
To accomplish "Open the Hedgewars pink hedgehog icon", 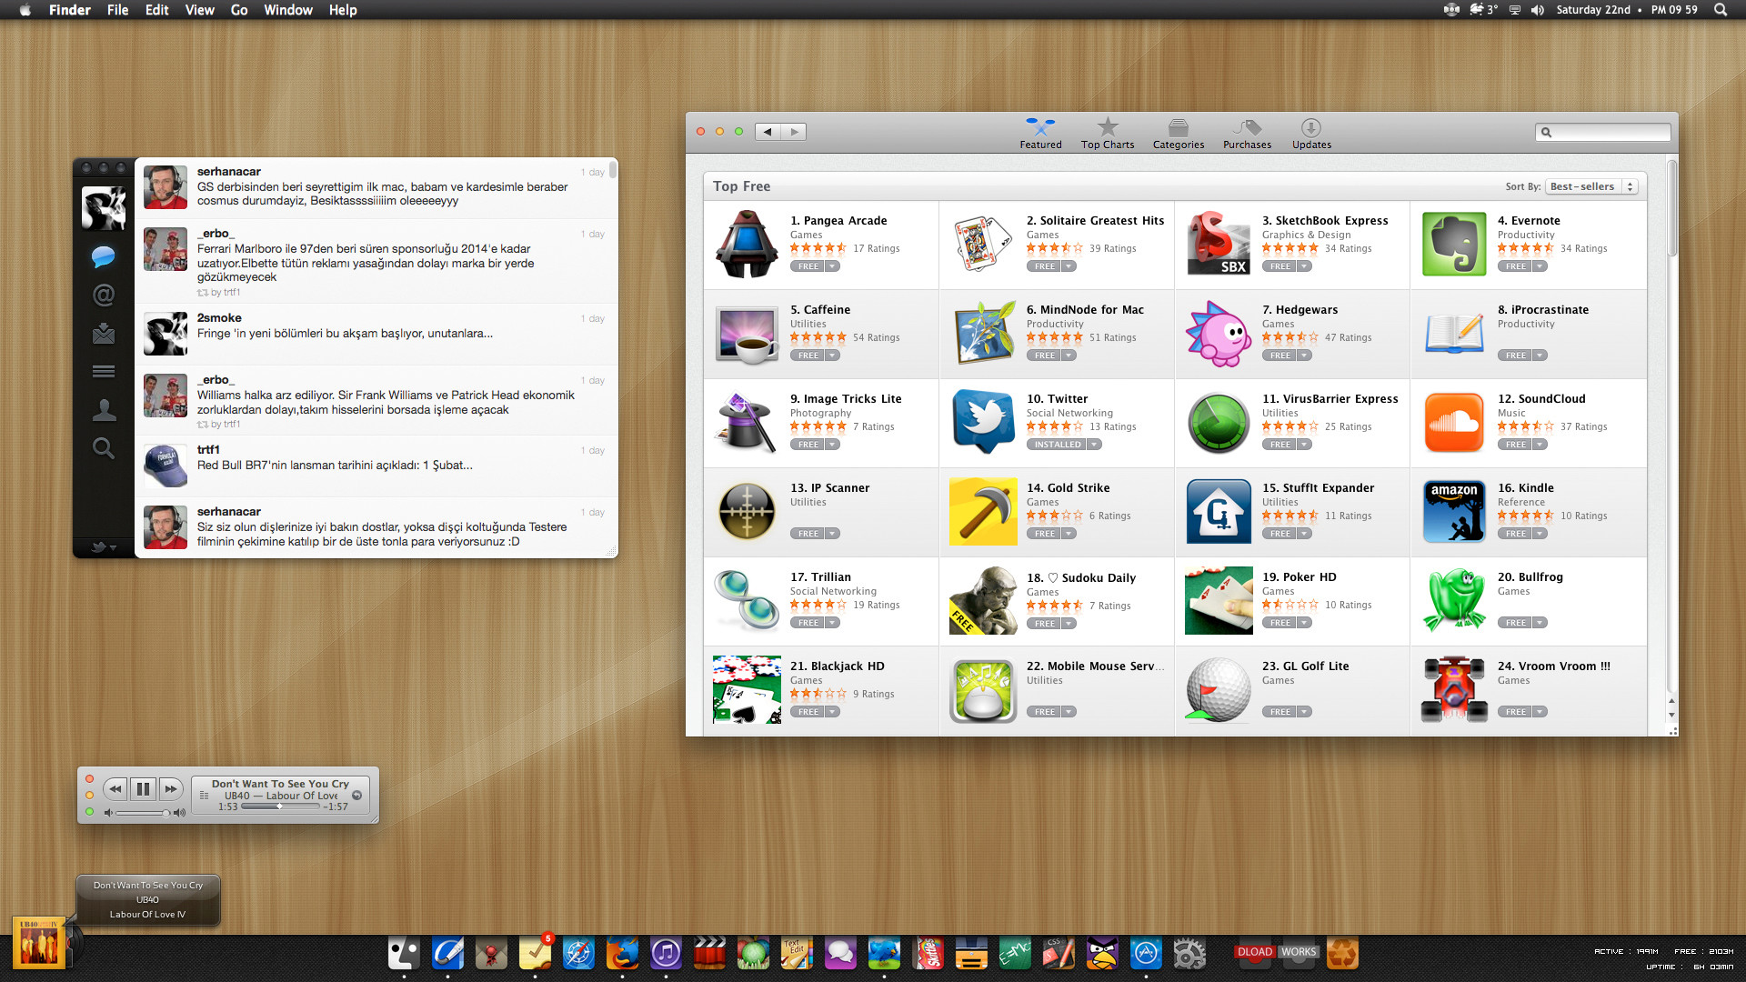I will [x=1219, y=334].
